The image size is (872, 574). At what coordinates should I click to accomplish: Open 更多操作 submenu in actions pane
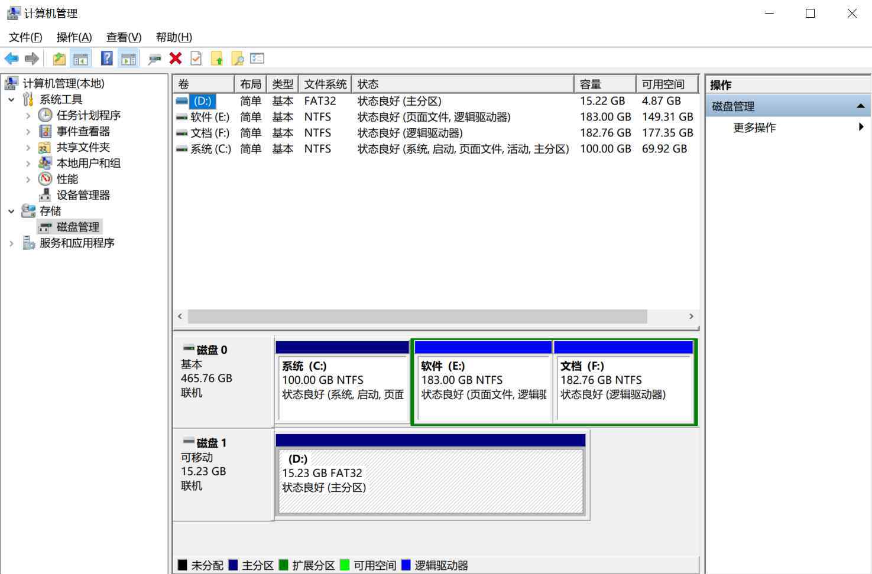pos(789,128)
